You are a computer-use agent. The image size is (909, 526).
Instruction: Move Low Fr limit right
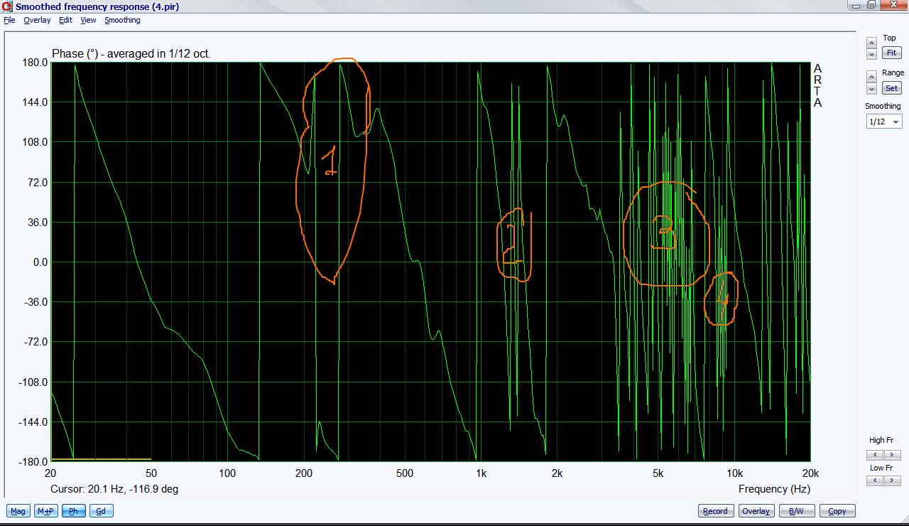coord(892,481)
